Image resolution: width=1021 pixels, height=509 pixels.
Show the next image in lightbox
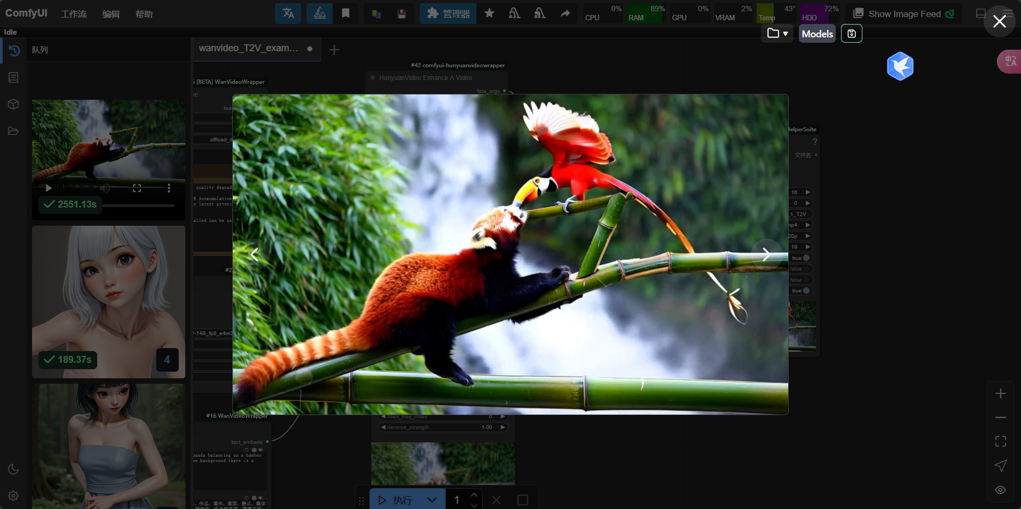[x=766, y=254]
